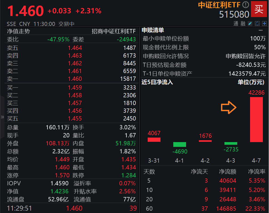Click the 委比 value -47.95%
This screenshot has height=213, width=269.
[x=58, y=39]
